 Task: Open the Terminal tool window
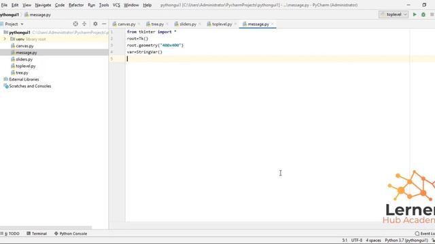pyautogui.click(x=37, y=233)
